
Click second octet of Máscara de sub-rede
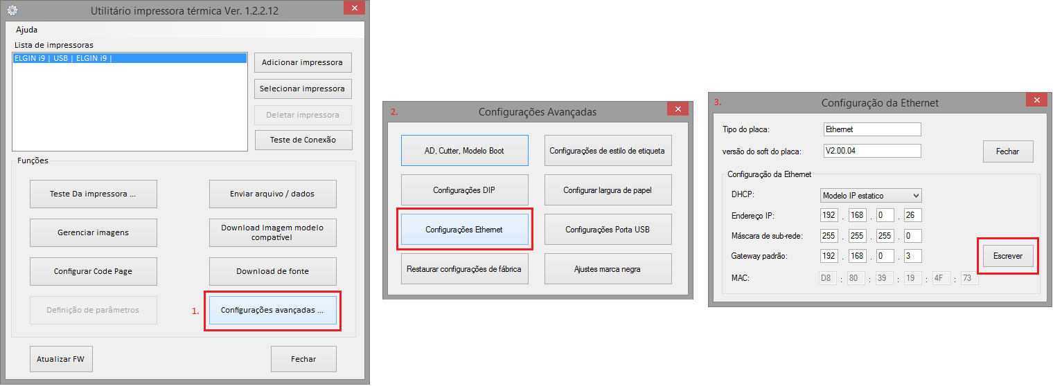pos(856,236)
